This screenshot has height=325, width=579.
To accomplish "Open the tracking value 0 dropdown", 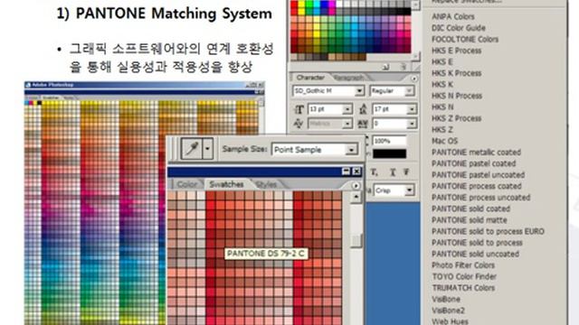I will click(412, 124).
